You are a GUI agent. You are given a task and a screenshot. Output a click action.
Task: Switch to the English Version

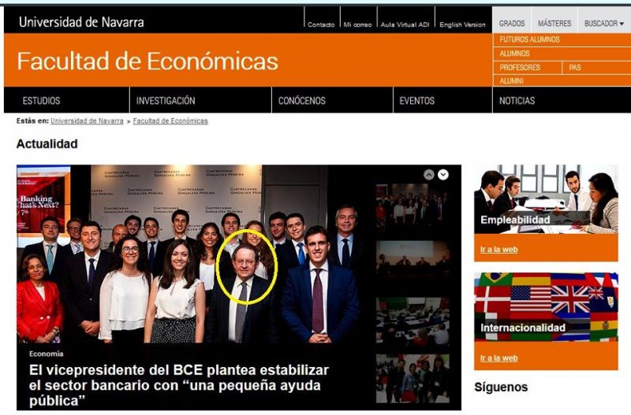tap(462, 24)
